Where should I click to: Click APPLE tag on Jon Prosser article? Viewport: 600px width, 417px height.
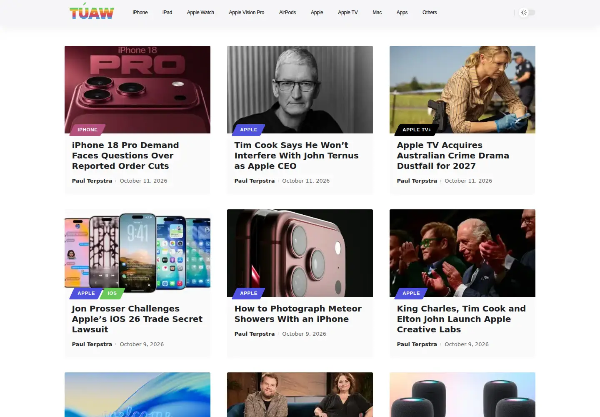[86, 293]
